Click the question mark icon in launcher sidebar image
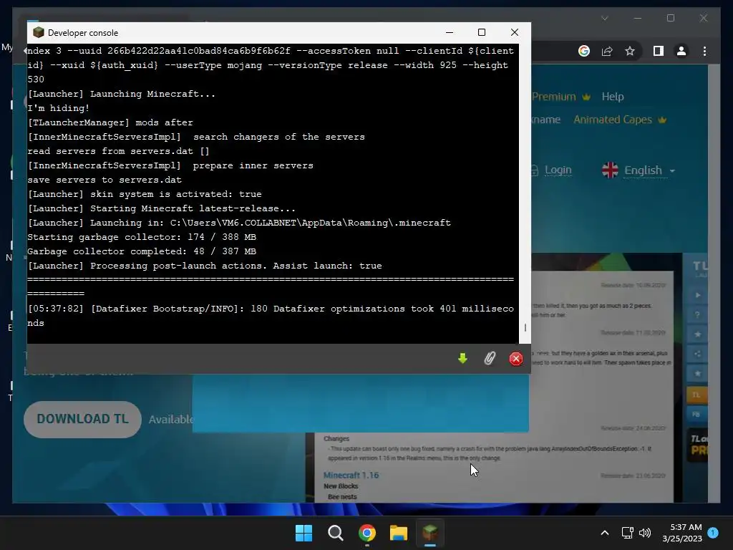The image size is (733, 550). tap(697, 315)
